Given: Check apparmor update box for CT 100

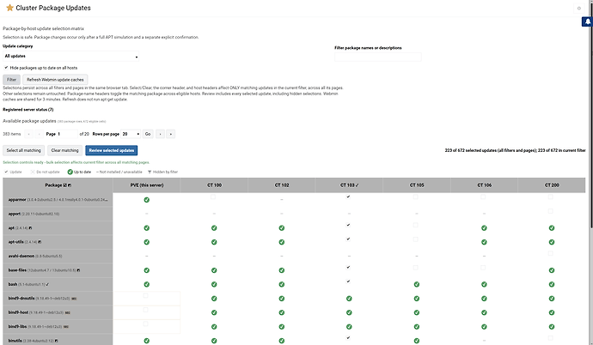Looking at the screenshot, I should (213, 197).
